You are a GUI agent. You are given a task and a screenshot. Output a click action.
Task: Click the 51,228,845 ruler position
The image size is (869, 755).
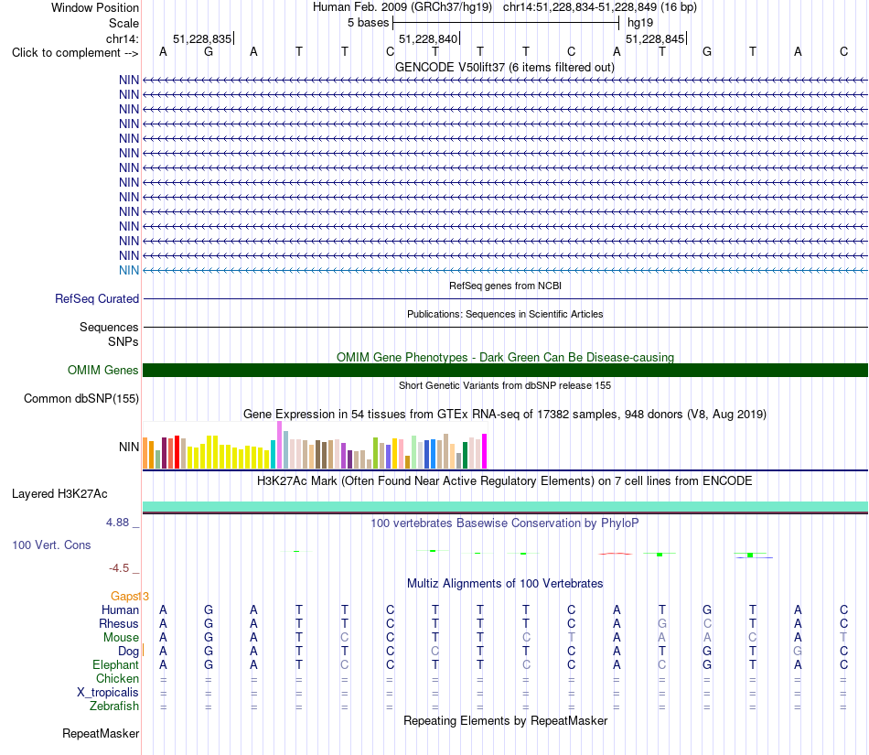click(x=655, y=38)
